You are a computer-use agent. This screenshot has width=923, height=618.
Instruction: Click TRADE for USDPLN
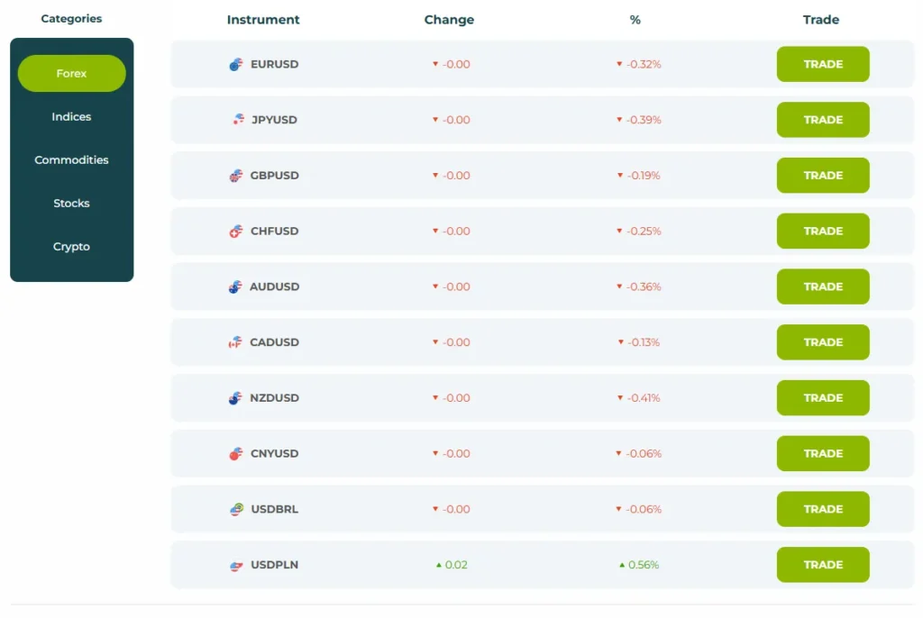coord(822,565)
